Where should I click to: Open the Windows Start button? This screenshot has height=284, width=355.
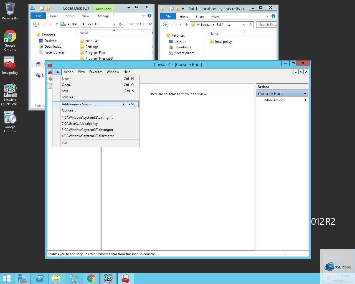(x=7, y=278)
